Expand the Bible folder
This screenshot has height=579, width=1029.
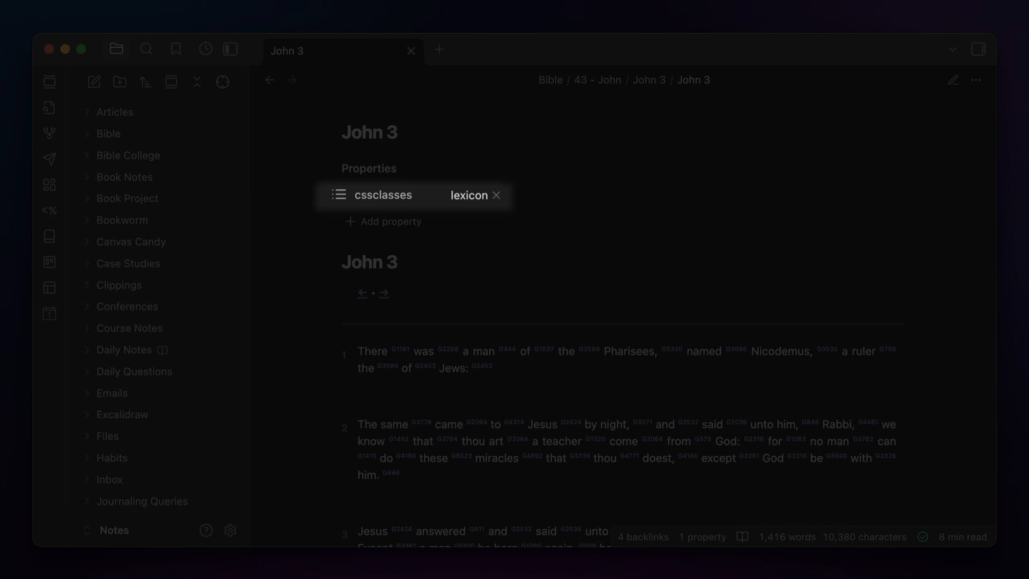(108, 133)
